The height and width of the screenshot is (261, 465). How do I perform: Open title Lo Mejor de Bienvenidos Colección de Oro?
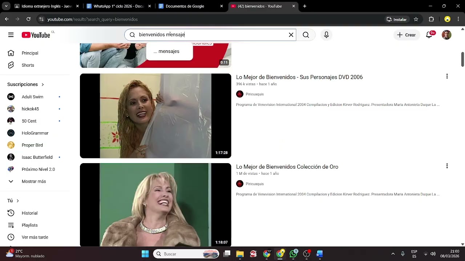(x=287, y=167)
